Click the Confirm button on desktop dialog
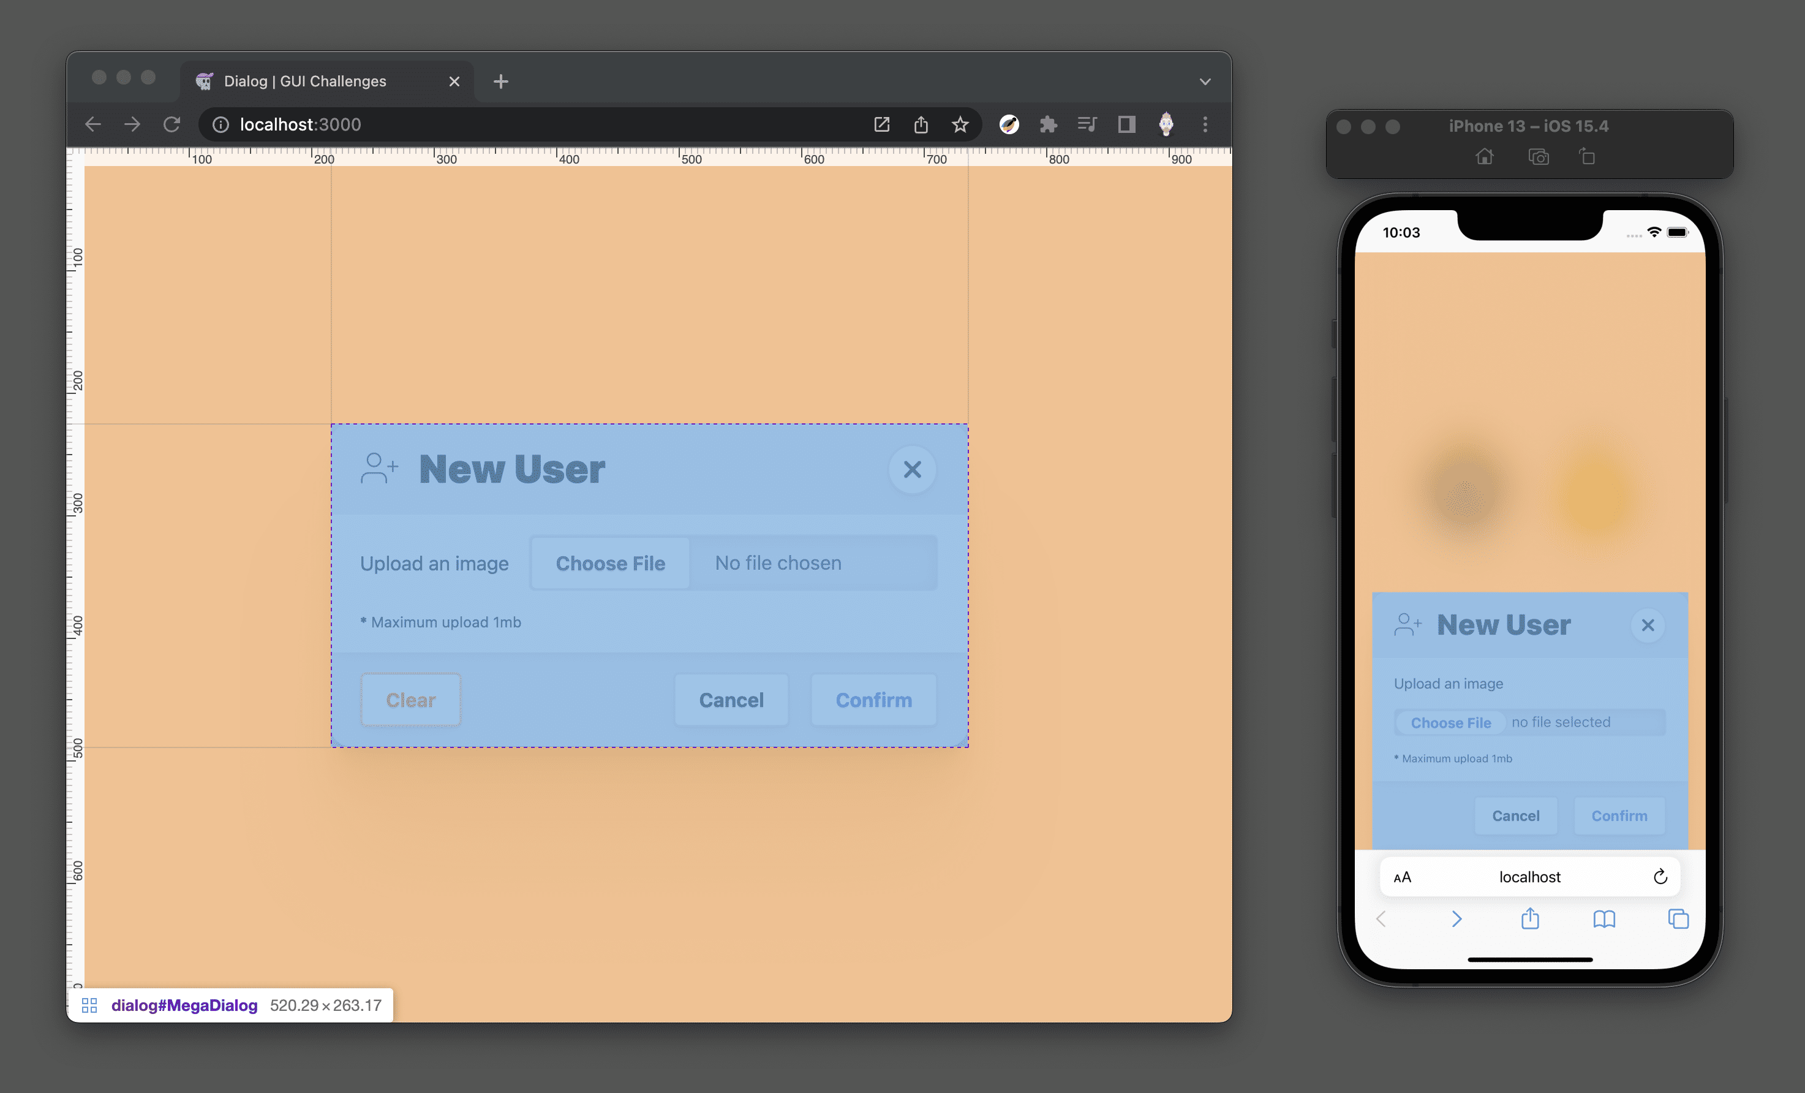The image size is (1805, 1093). (874, 700)
